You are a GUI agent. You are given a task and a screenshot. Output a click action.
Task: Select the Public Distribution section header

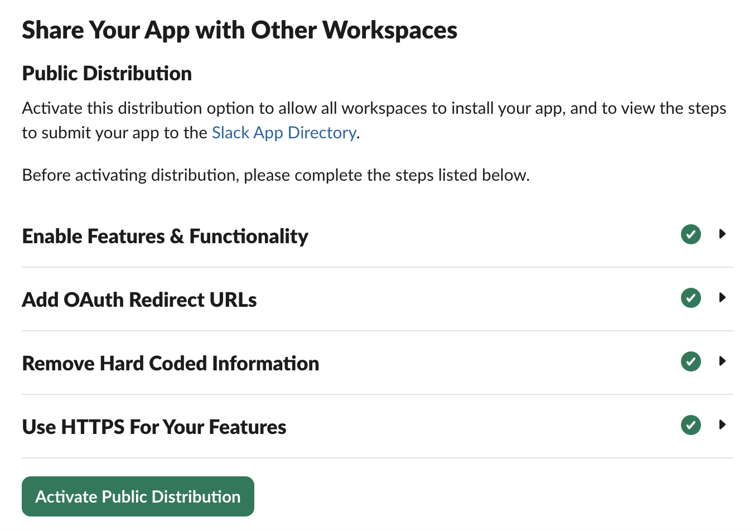[107, 73]
